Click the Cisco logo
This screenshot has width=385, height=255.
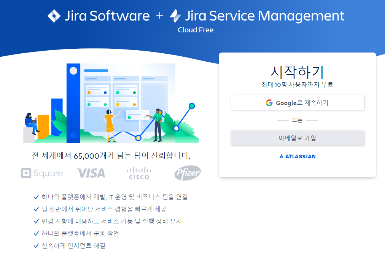pyautogui.click(x=138, y=173)
